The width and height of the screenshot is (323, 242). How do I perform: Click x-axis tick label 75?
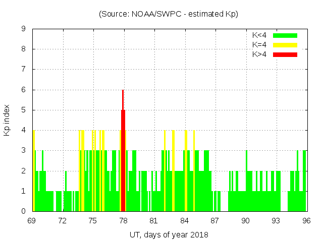[93, 221]
